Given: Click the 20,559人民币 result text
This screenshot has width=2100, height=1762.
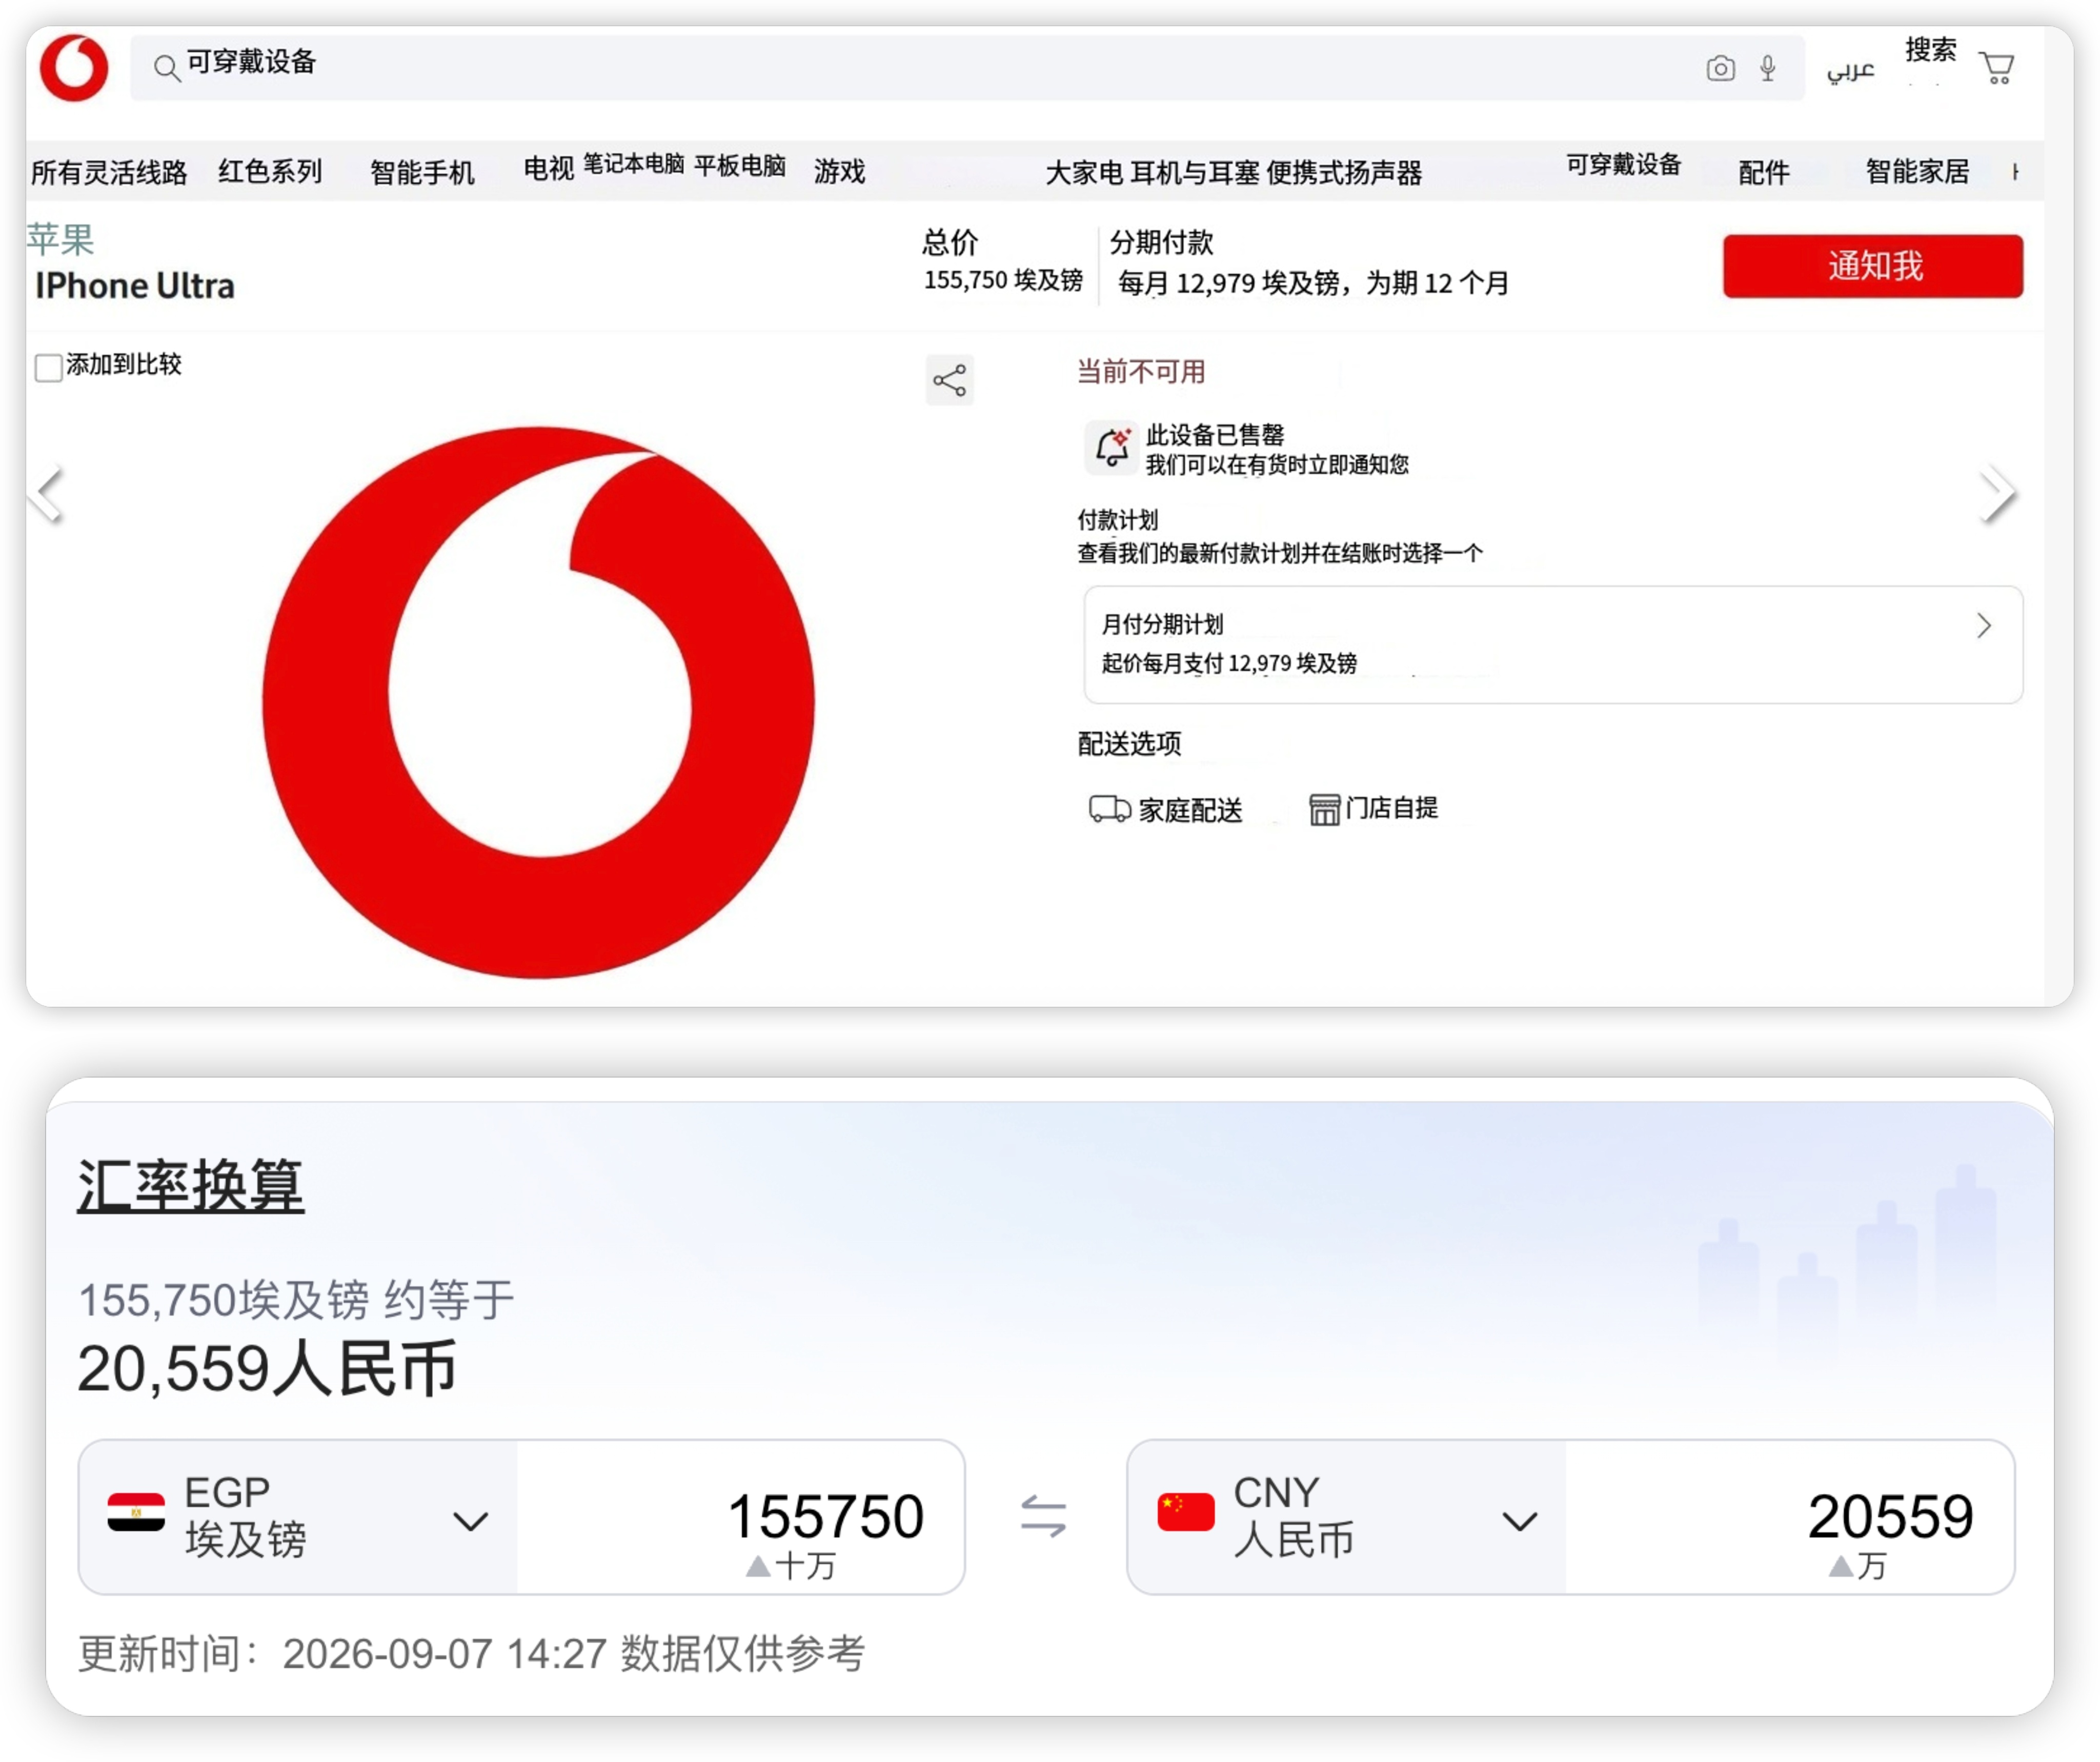Looking at the screenshot, I should point(266,1368).
